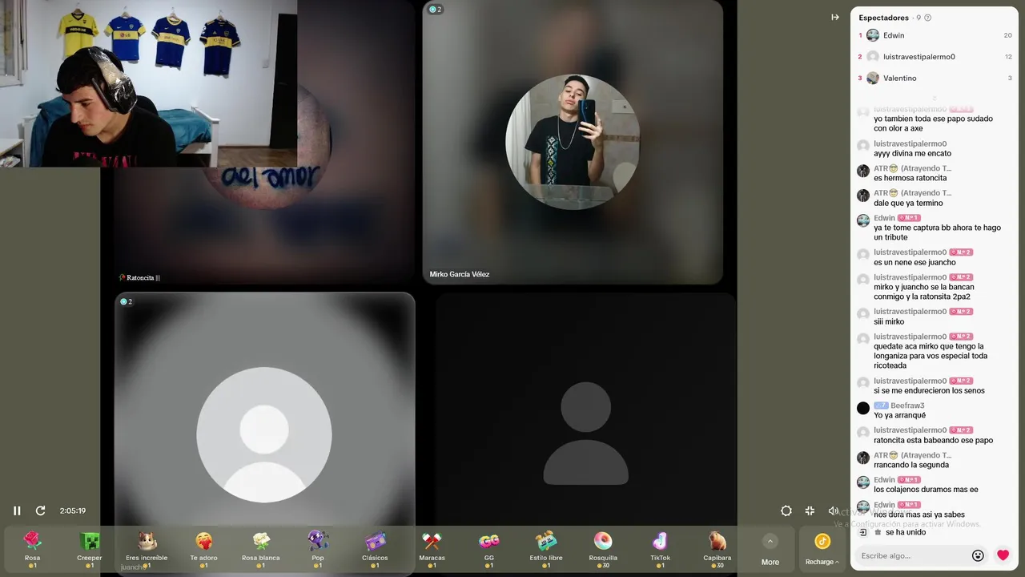Click message 'es un nene ese juancho'
Screen dimensions: 1025x577
[914, 262]
